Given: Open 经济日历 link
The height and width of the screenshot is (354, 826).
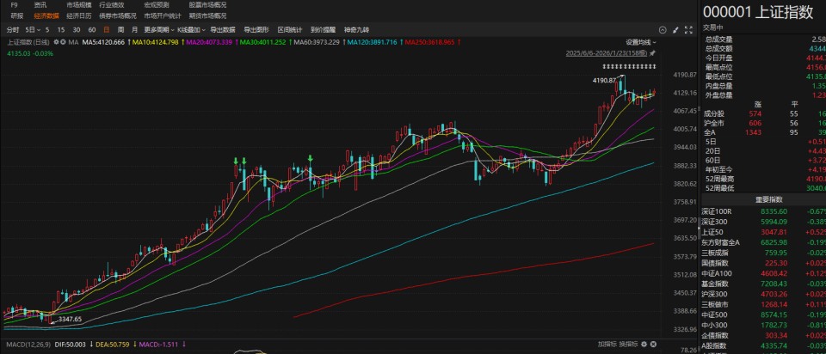Looking at the screenshot, I should click(79, 15).
